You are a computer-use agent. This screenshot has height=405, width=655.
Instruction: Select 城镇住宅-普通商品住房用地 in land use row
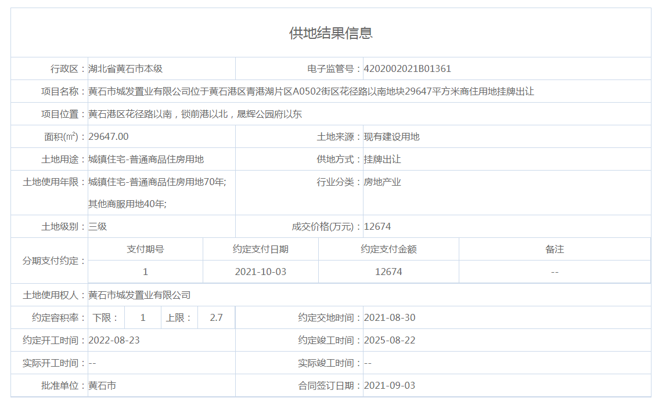pos(146,159)
